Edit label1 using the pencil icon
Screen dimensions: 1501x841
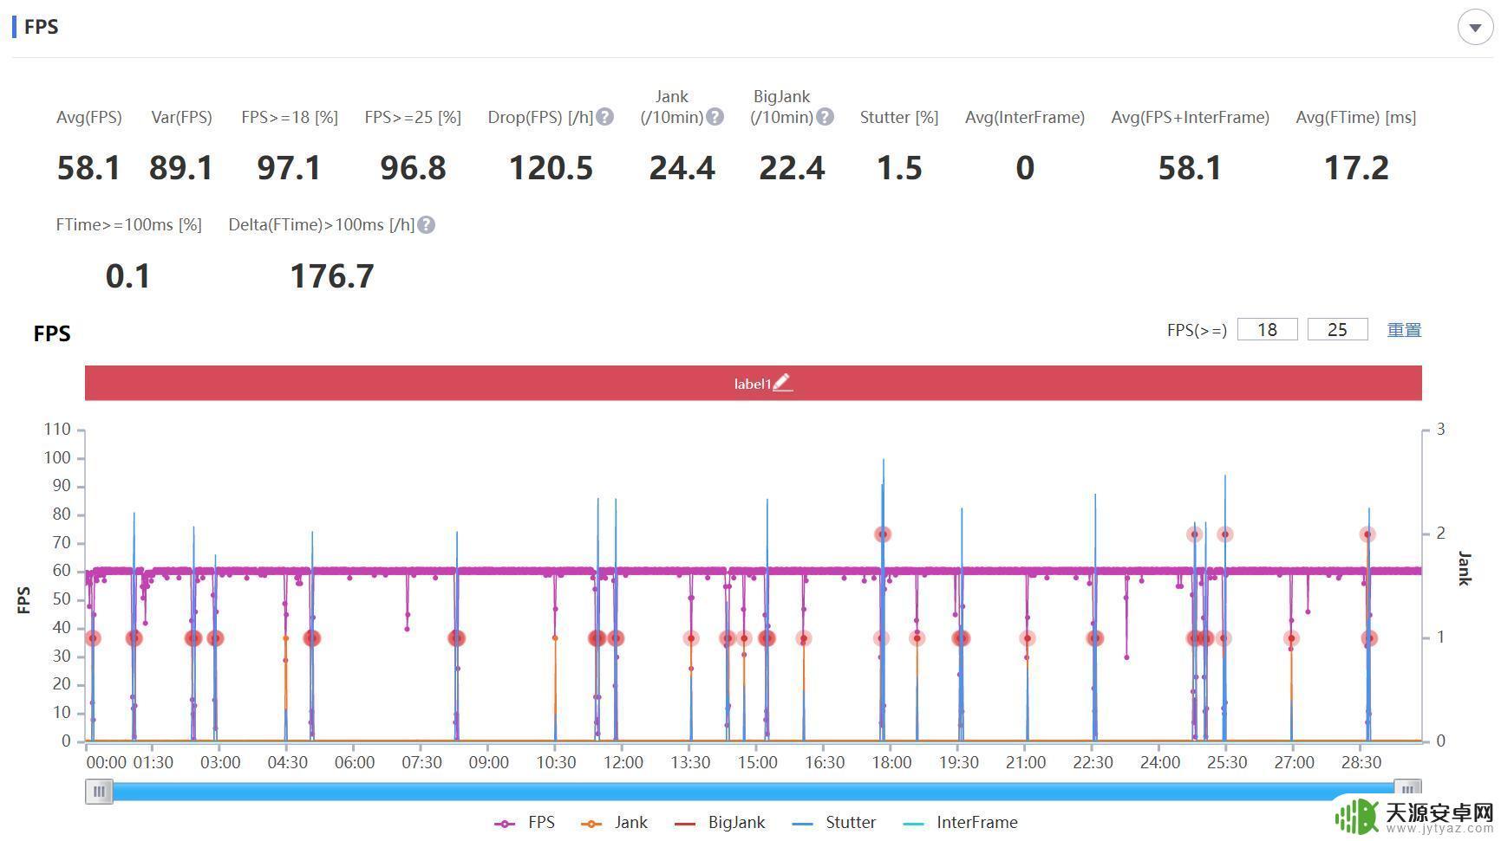(x=782, y=382)
